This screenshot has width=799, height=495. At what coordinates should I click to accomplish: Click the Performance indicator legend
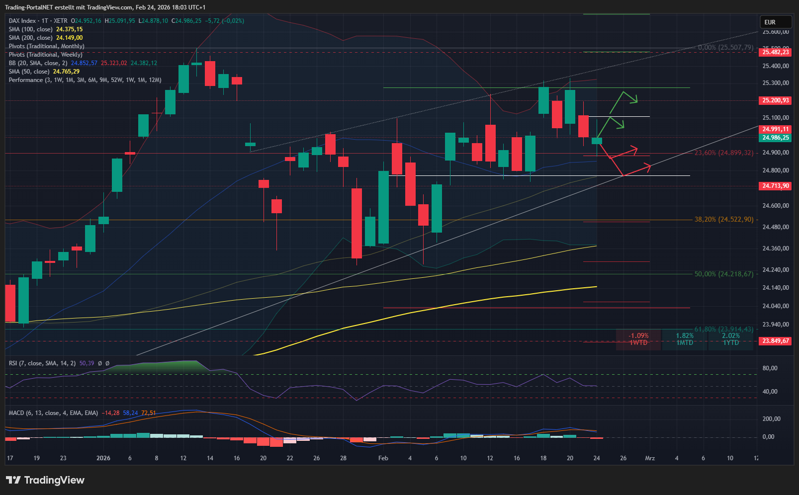pos(85,80)
